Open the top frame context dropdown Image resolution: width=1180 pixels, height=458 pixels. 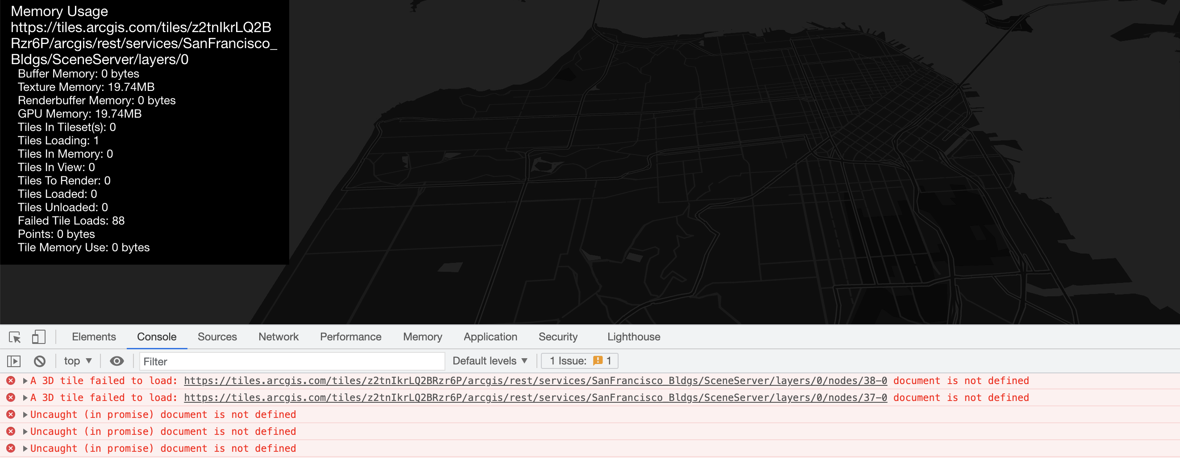(x=77, y=360)
